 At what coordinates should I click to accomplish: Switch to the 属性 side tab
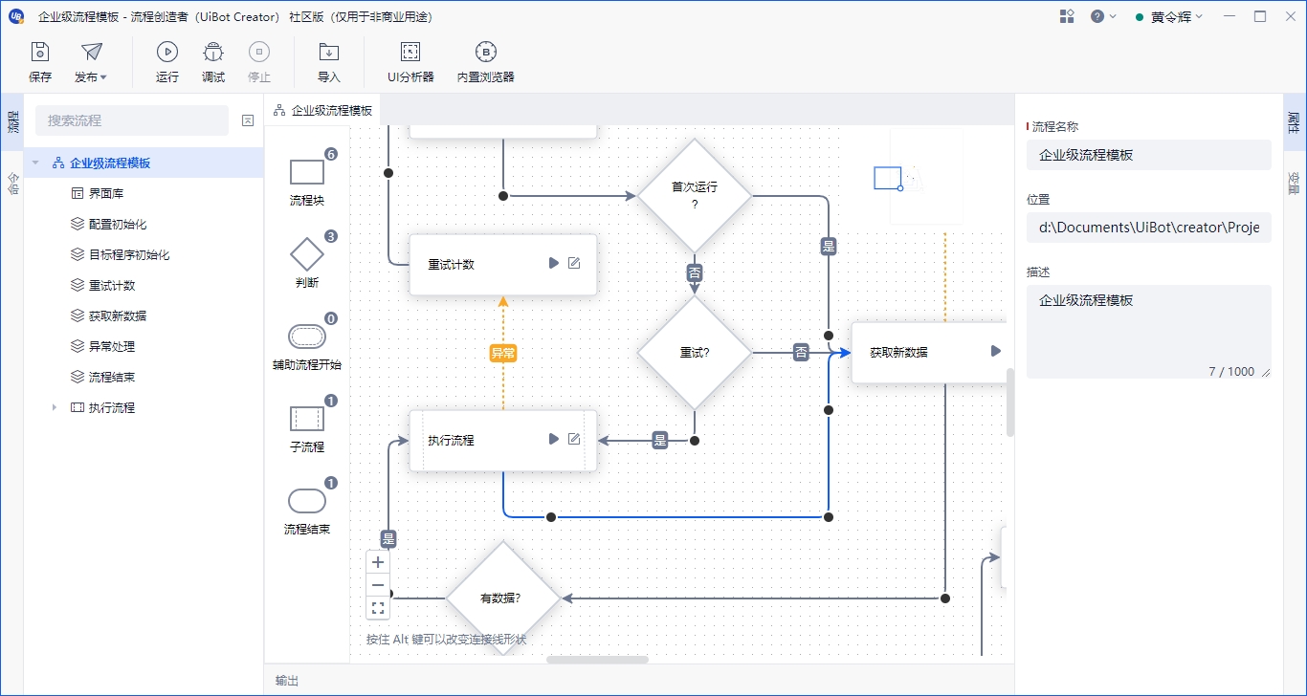point(1294,122)
